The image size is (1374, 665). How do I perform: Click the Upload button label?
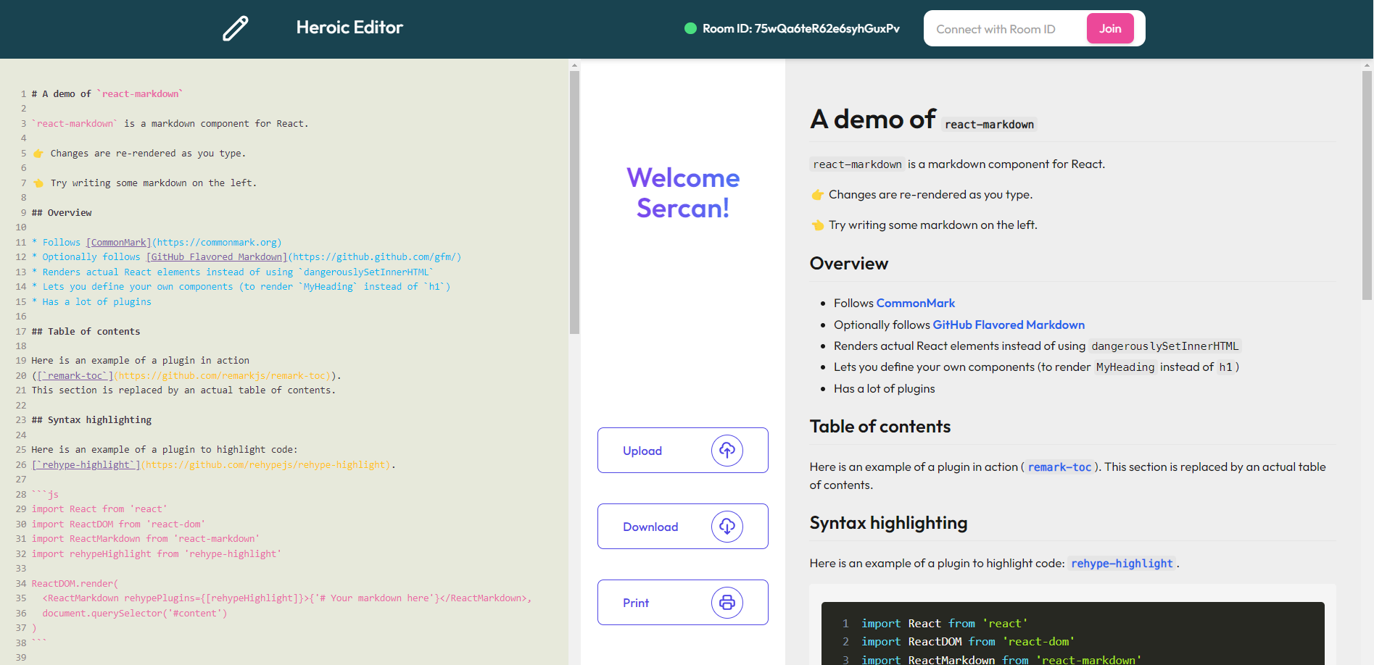[642, 451]
